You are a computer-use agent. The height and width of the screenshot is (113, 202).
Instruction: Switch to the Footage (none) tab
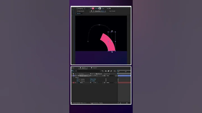81,11
